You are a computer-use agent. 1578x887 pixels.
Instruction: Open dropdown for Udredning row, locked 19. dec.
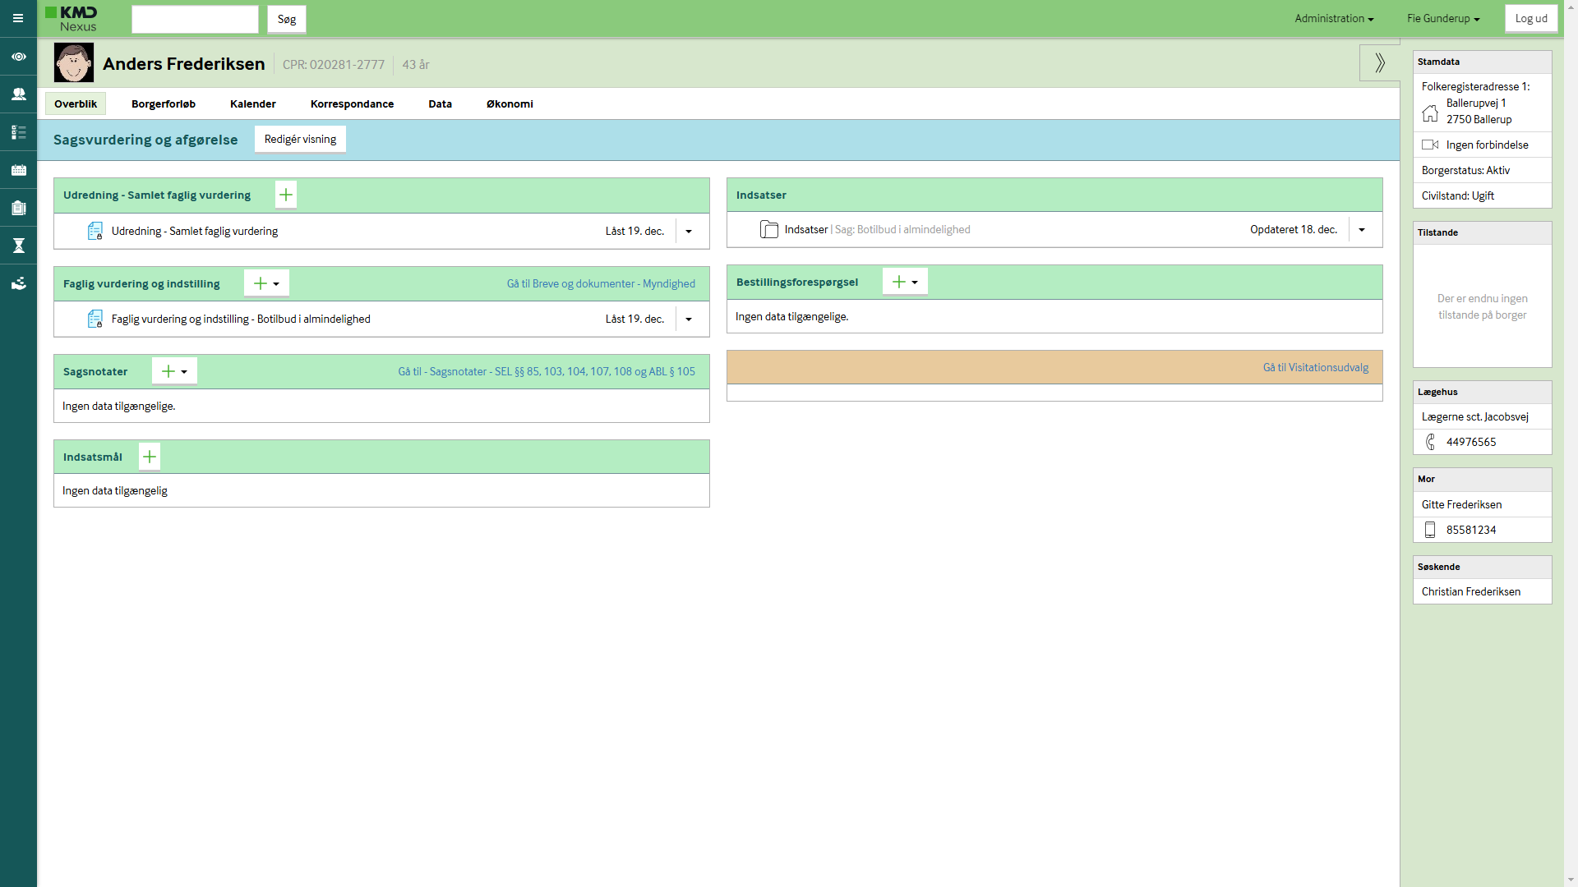[689, 232]
